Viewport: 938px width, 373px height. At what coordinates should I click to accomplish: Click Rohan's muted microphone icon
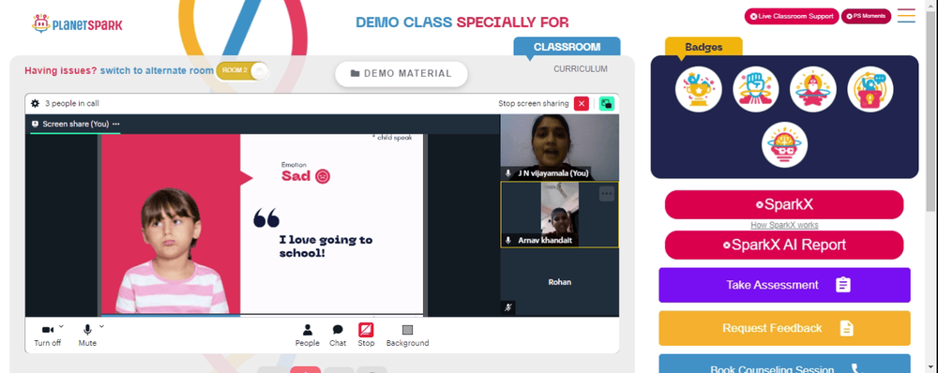(x=507, y=307)
